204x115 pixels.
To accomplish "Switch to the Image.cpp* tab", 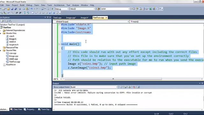I will coord(71,18).
